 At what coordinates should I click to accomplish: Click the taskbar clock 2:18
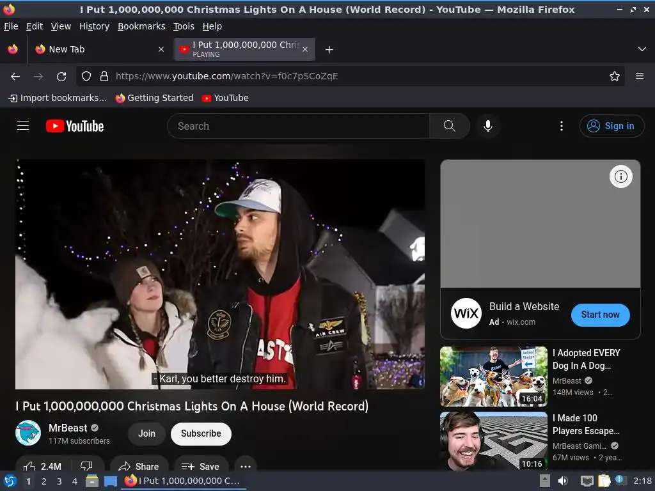pos(642,481)
